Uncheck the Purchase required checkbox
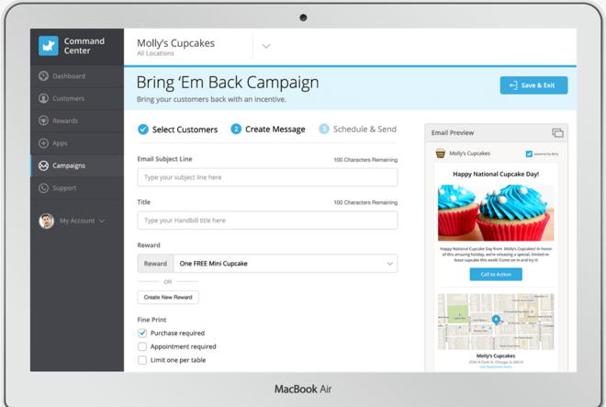The width and height of the screenshot is (606, 407). (x=142, y=334)
